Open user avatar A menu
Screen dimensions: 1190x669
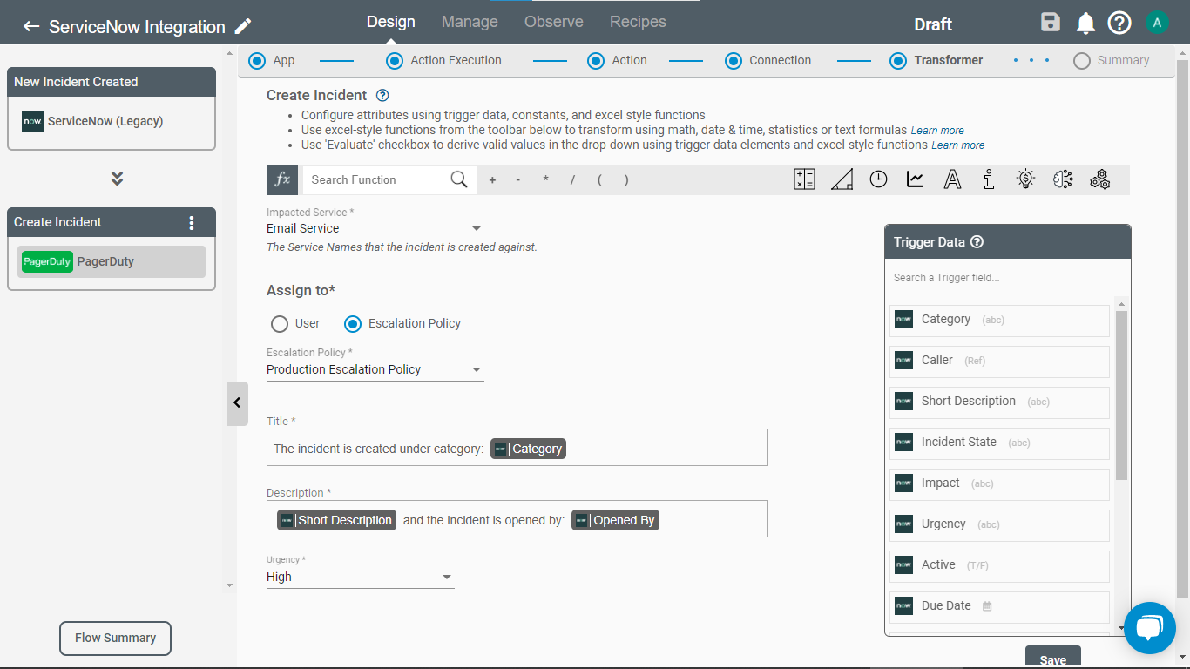(x=1157, y=23)
